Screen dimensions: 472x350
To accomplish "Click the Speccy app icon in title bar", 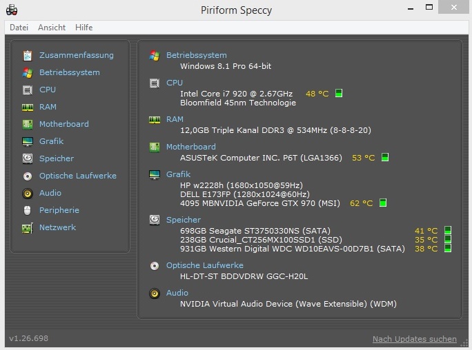I will coord(12,10).
